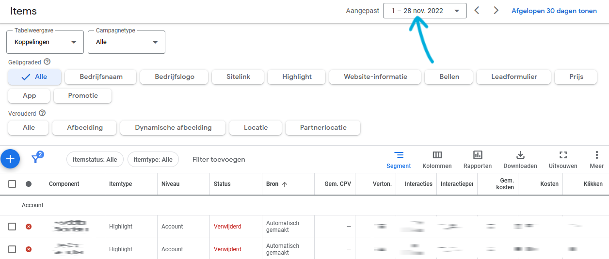Click the Downloaden icon
Viewport: 609px width, 259px height.
pyautogui.click(x=520, y=160)
